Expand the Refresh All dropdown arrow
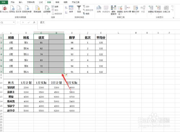 (47, 14)
